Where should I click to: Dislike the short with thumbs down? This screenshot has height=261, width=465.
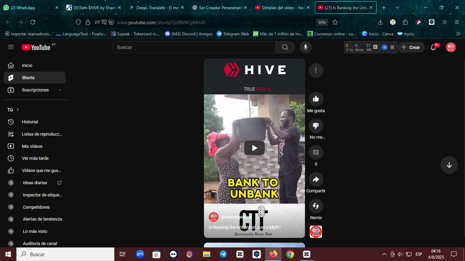pos(316,126)
